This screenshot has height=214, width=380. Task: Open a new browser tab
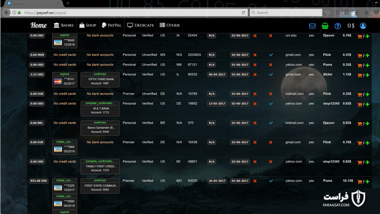68,3
